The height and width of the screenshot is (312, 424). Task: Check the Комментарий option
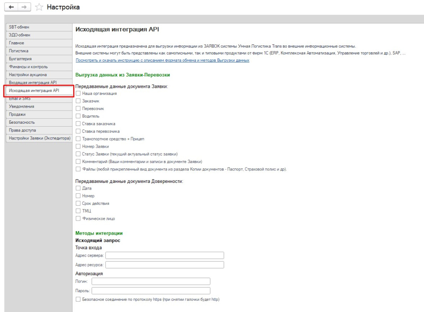click(78, 161)
